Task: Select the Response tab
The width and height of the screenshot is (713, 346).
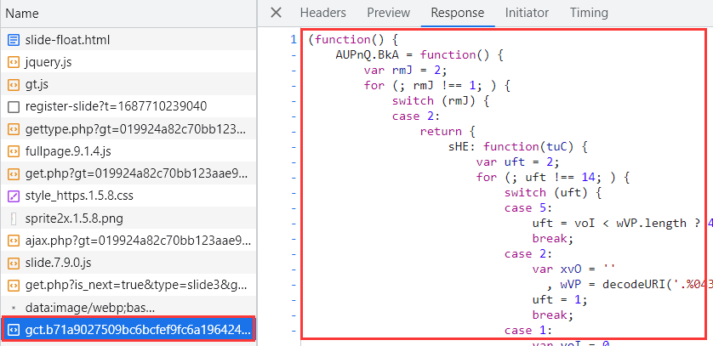Action: (457, 13)
